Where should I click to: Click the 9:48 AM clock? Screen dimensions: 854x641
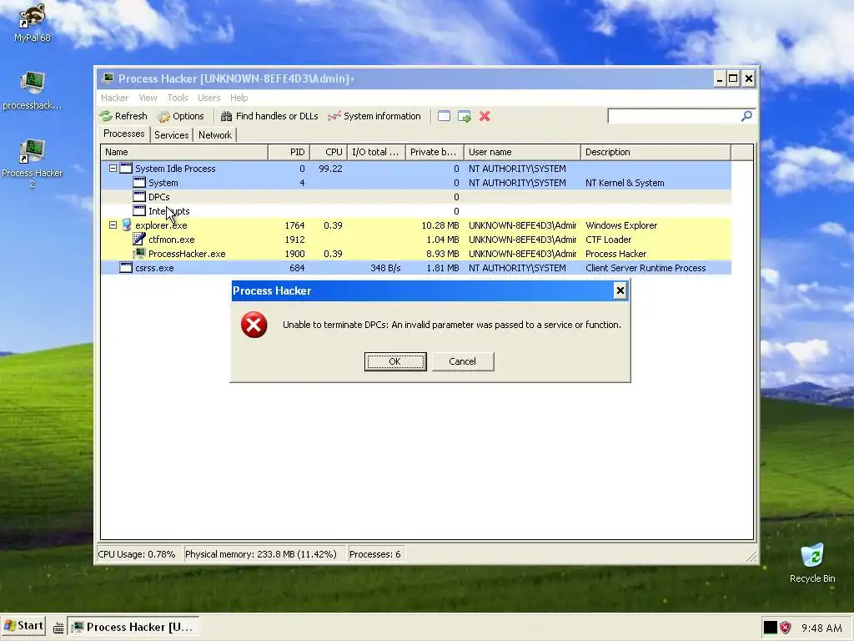(x=821, y=628)
